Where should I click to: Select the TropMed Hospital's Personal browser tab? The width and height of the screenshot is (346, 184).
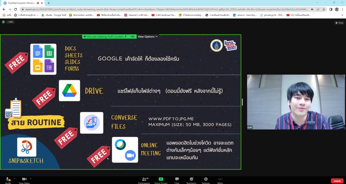point(19,3)
